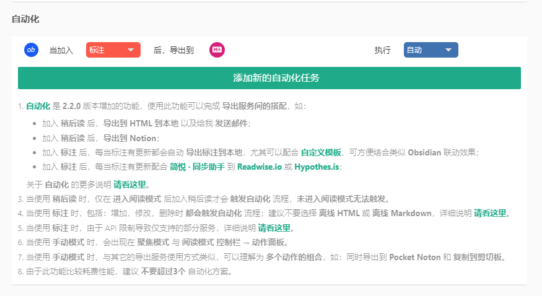Image resolution: width=542 pixels, height=296 pixels.
Task: Click the text 不要超过3个
Action: (164, 271)
